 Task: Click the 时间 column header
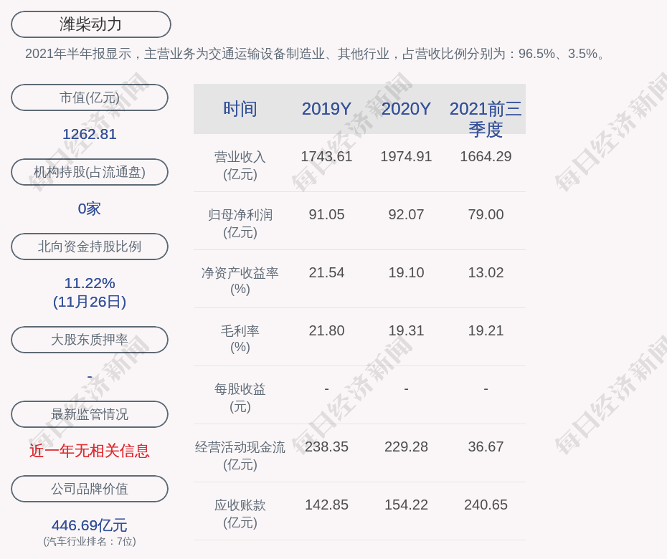coord(240,109)
